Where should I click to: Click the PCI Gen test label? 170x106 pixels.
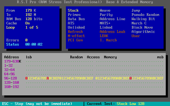[x=75, y=40]
